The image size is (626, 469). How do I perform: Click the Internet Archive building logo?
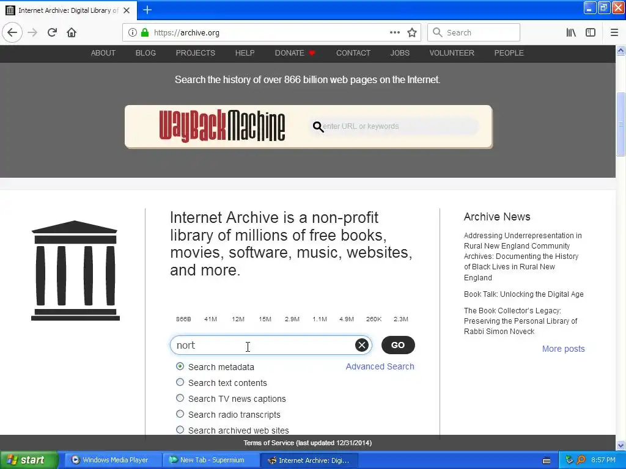coord(75,271)
